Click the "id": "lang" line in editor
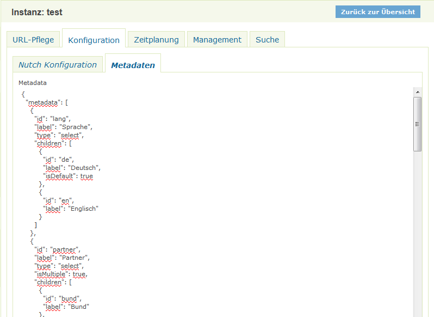434x317 pixels. 53,119
